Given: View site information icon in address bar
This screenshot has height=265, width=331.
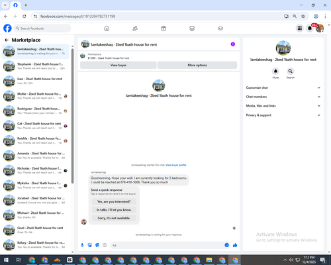Looking at the screenshot, I should [x=35, y=17].
